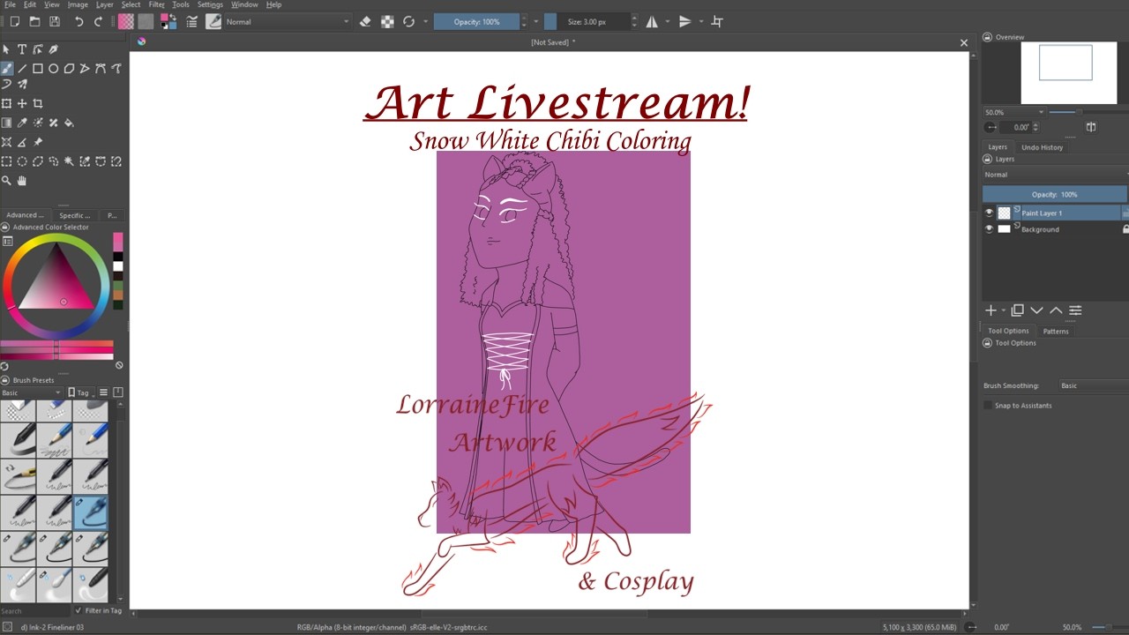Select the Transform tool

[6, 104]
